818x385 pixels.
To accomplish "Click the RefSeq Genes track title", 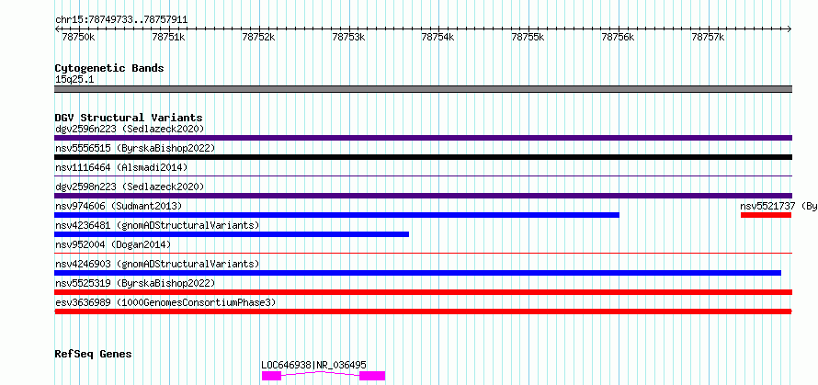I will pos(93,355).
